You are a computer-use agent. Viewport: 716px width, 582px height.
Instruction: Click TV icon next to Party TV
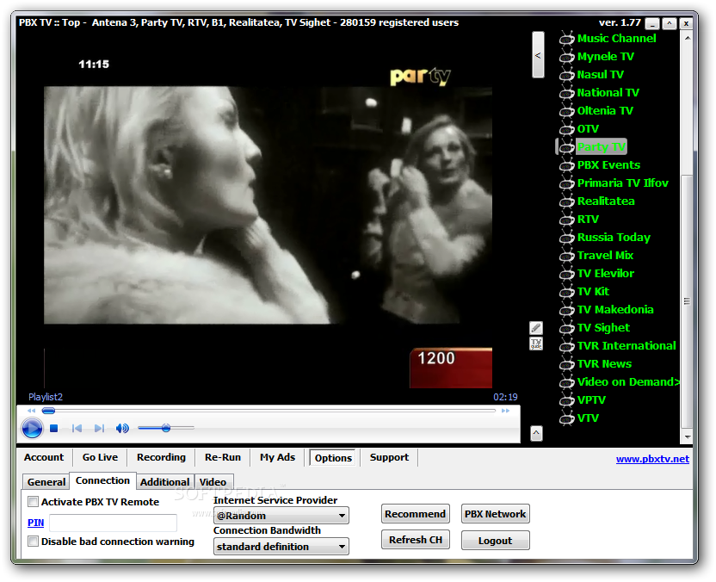click(x=566, y=147)
